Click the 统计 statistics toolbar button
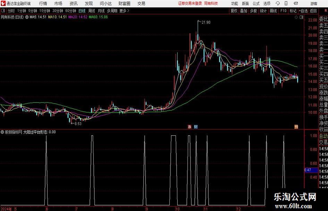This screenshot has height=211, width=328. (263, 11)
